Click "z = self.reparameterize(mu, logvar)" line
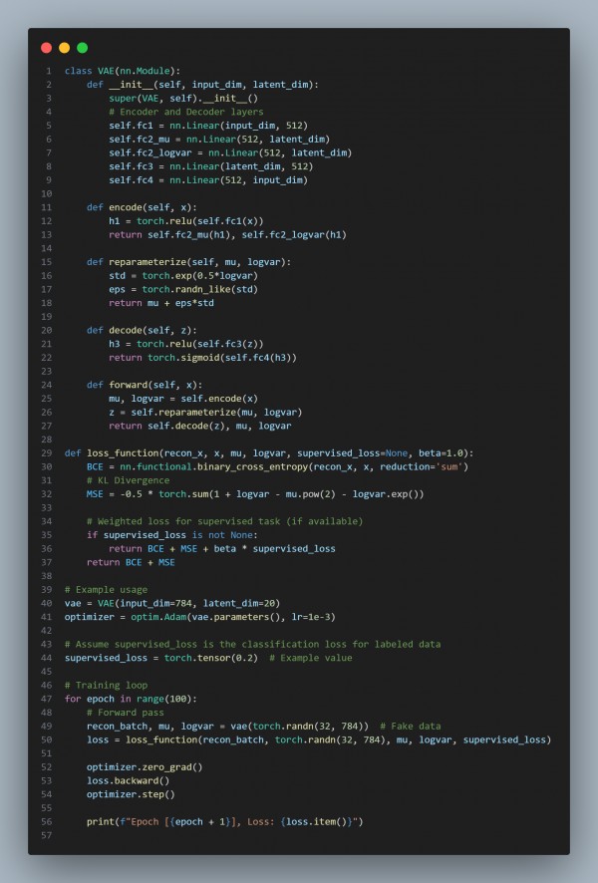The image size is (598, 883). coord(205,413)
